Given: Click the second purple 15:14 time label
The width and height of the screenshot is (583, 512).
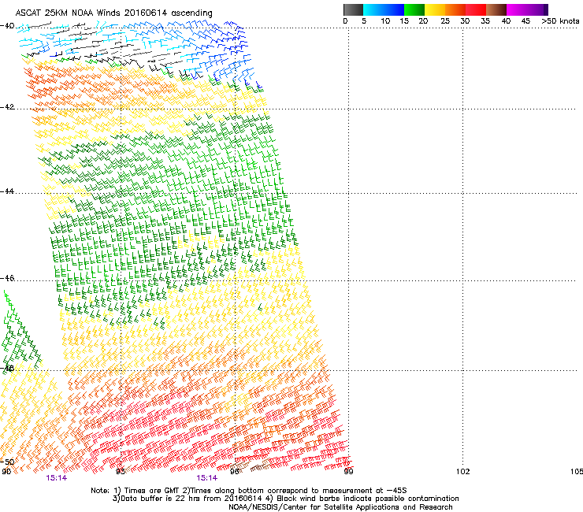Looking at the screenshot, I should point(207,478).
